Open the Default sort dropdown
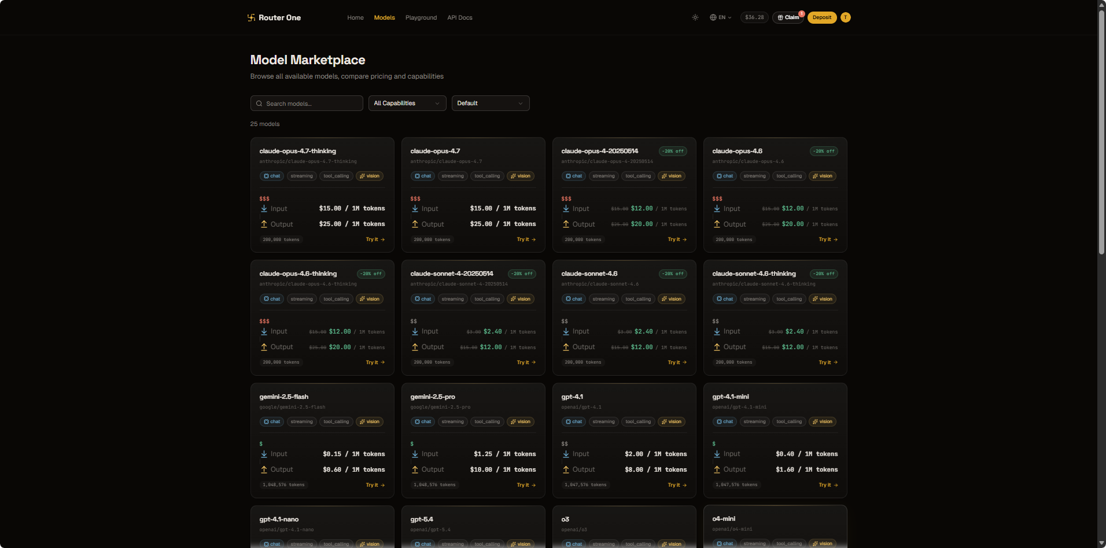The height and width of the screenshot is (548, 1106). tap(490, 103)
